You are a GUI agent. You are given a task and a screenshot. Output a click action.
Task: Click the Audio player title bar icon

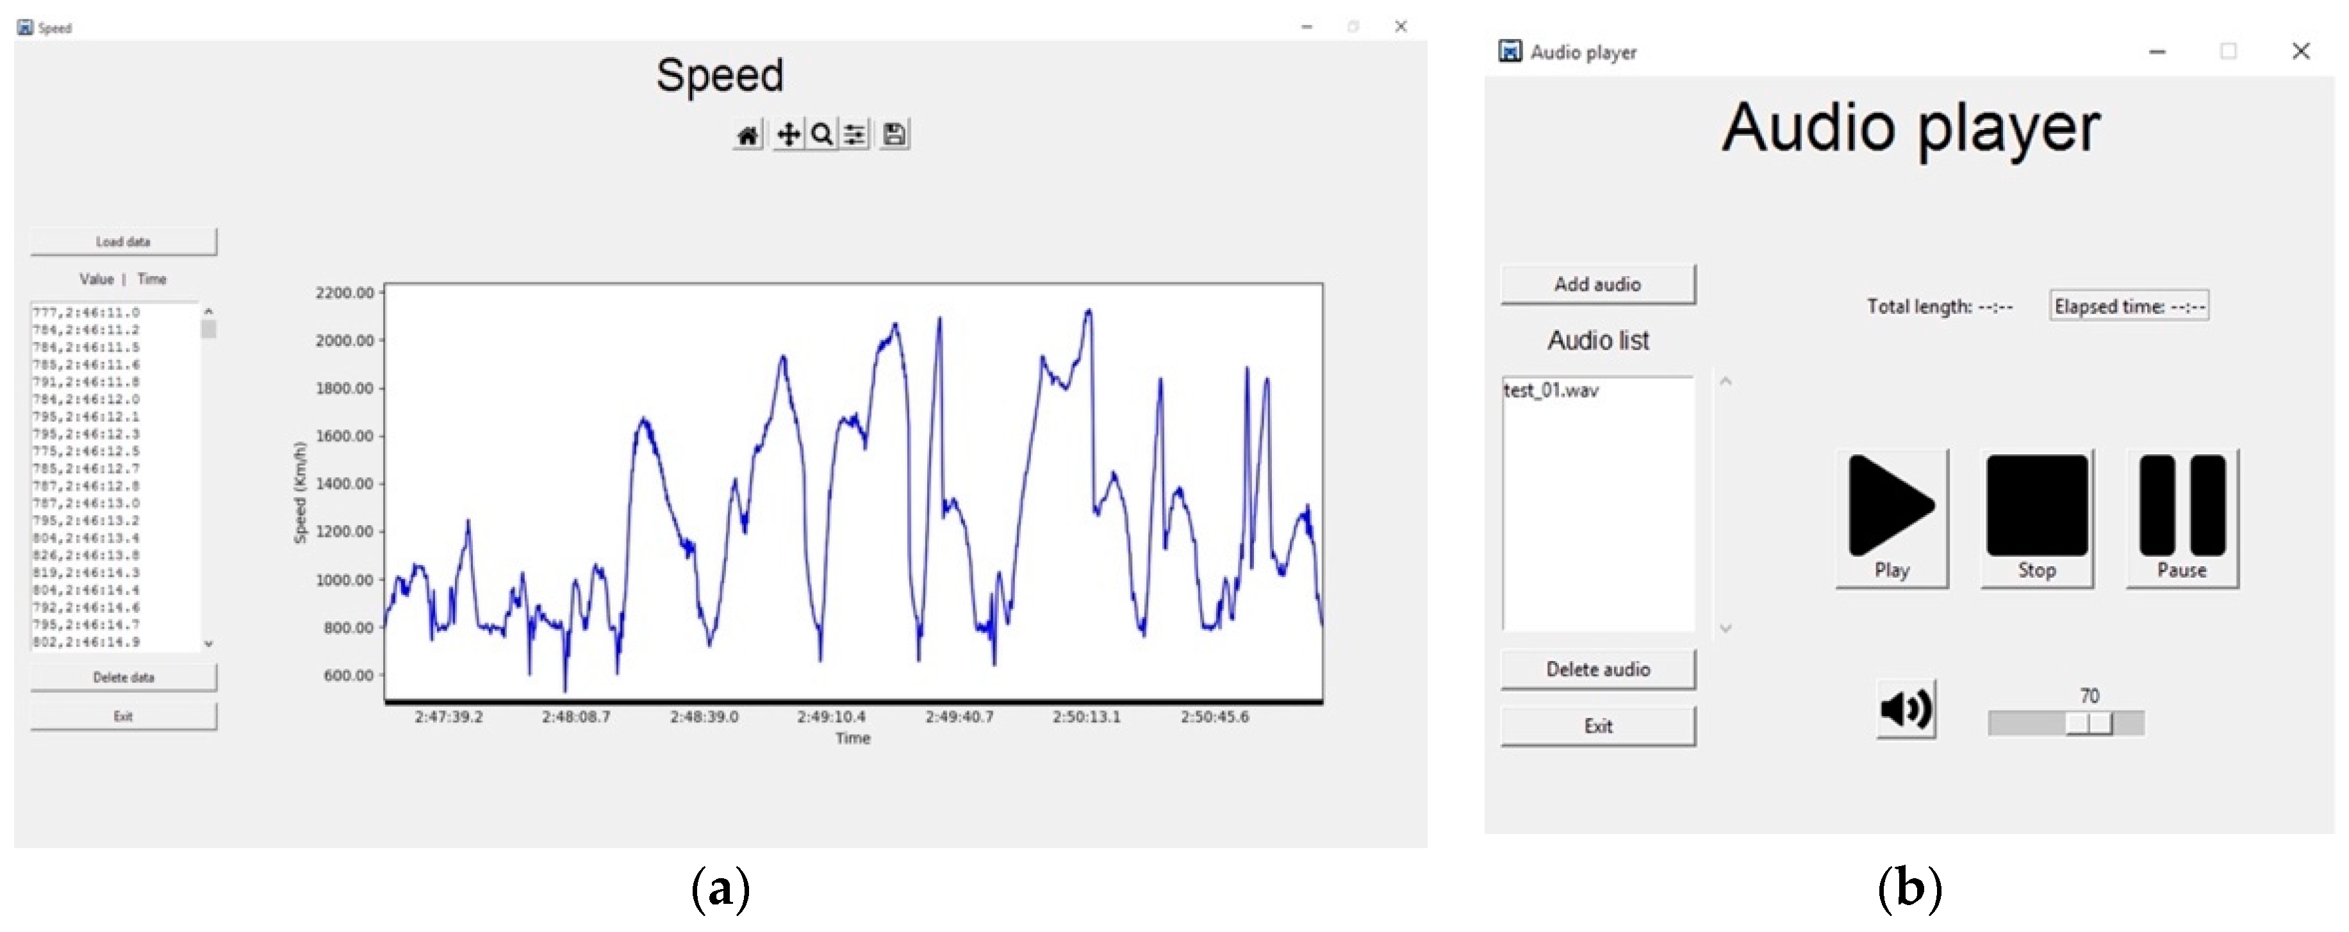pos(1510,51)
